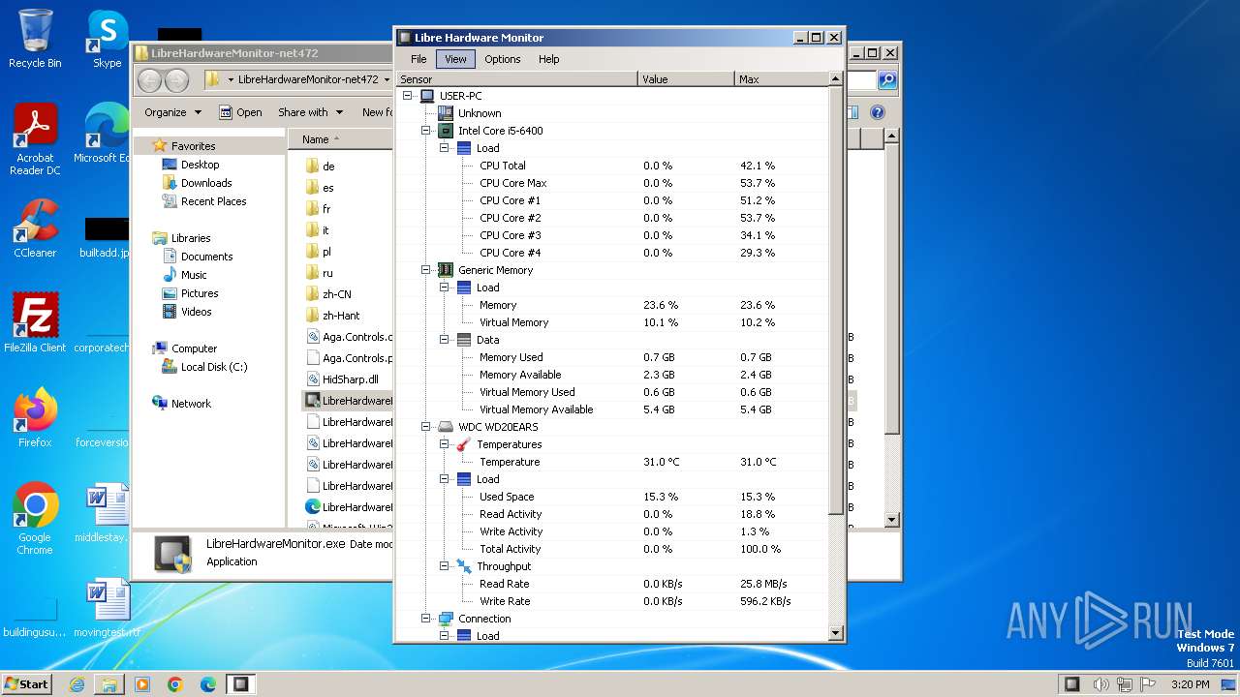Screen dimensions: 1240x697
Task: Open FileZilla Client desktop icon
Action: coord(35,323)
